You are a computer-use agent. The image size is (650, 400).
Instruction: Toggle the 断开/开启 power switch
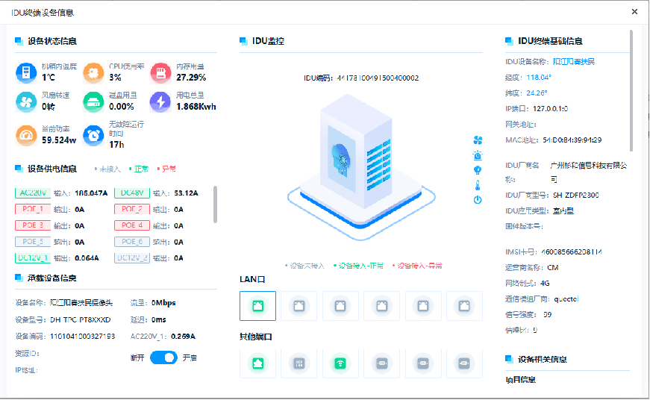[x=163, y=357]
